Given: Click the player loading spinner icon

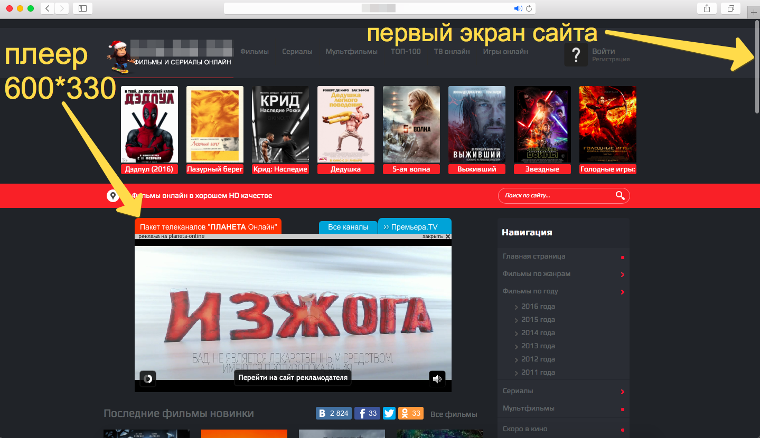Looking at the screenshot, I should pyautogui.click(x=148, y=378).
